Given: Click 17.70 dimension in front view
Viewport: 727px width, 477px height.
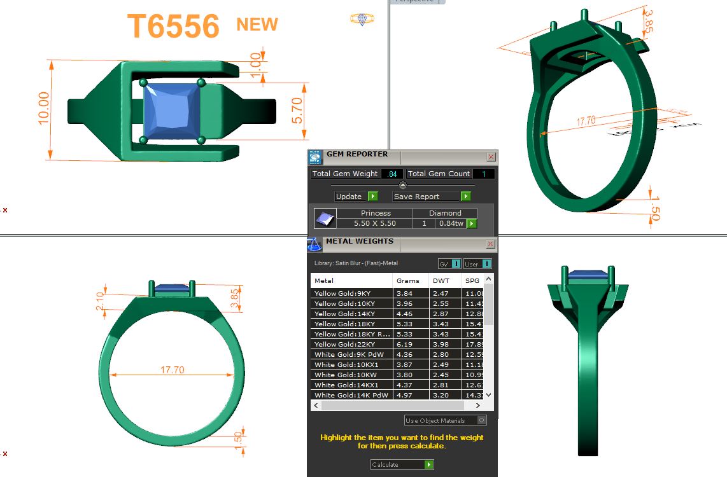Looking at the screenshot, I should point(172,370).
